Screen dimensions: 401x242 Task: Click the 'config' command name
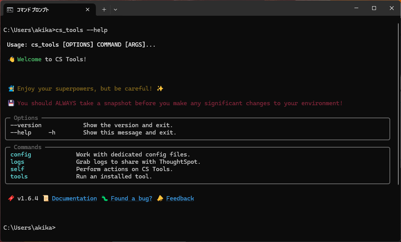pyautogui.click(x=21, y=155)
